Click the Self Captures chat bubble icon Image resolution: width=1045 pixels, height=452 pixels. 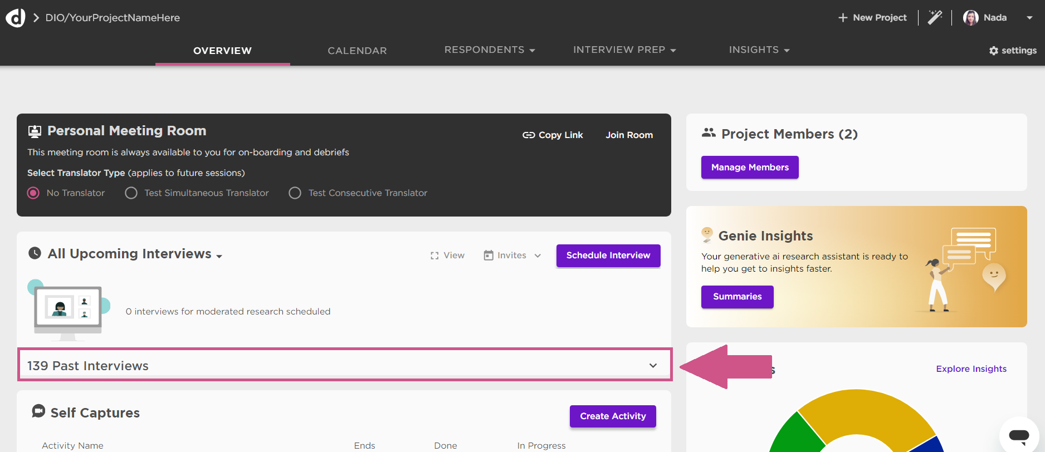(x=38, y=411)
